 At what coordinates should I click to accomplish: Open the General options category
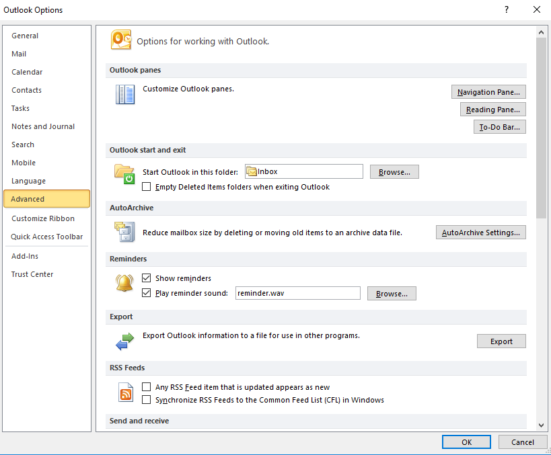tap(46, 36)
